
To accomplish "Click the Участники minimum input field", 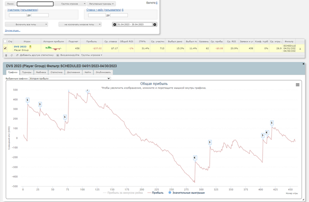I will pos(18,15).
